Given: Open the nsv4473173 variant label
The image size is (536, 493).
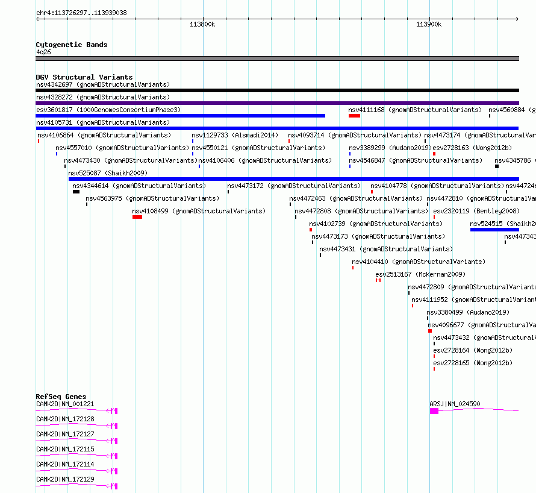Looking at the screenshot, I should [x=378, y=236].
